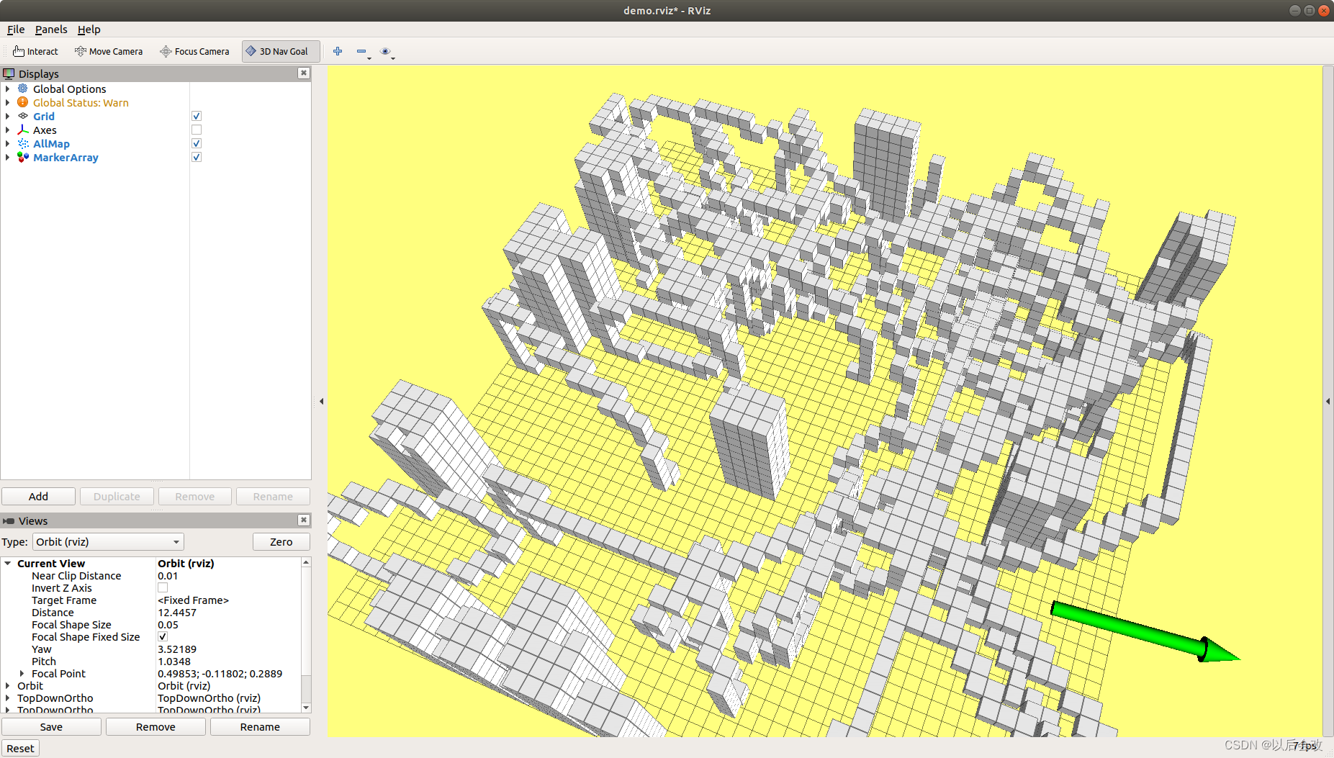Expand the Grid display properties
Viewport: 1334px width, 758px height.
(x=8, y=116)
